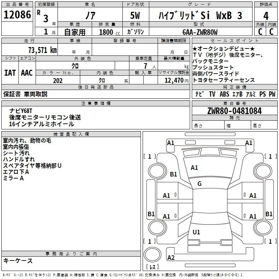Click the C grade under 外装
This screenshot has height=279, width=279.
tap(260, 32)
